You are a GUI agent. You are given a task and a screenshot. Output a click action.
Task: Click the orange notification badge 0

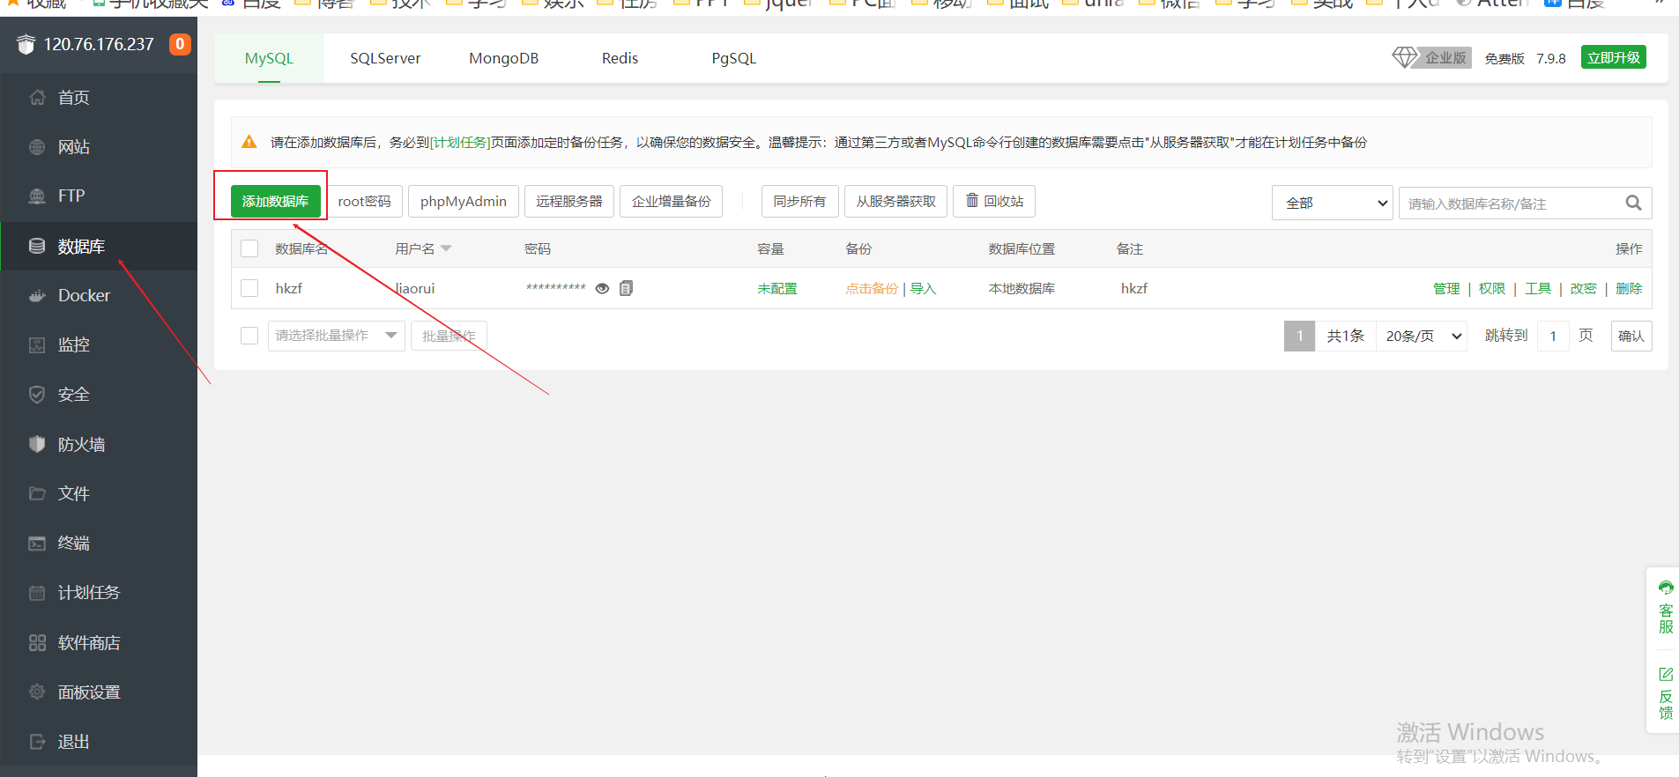click(x=180, y=44)
